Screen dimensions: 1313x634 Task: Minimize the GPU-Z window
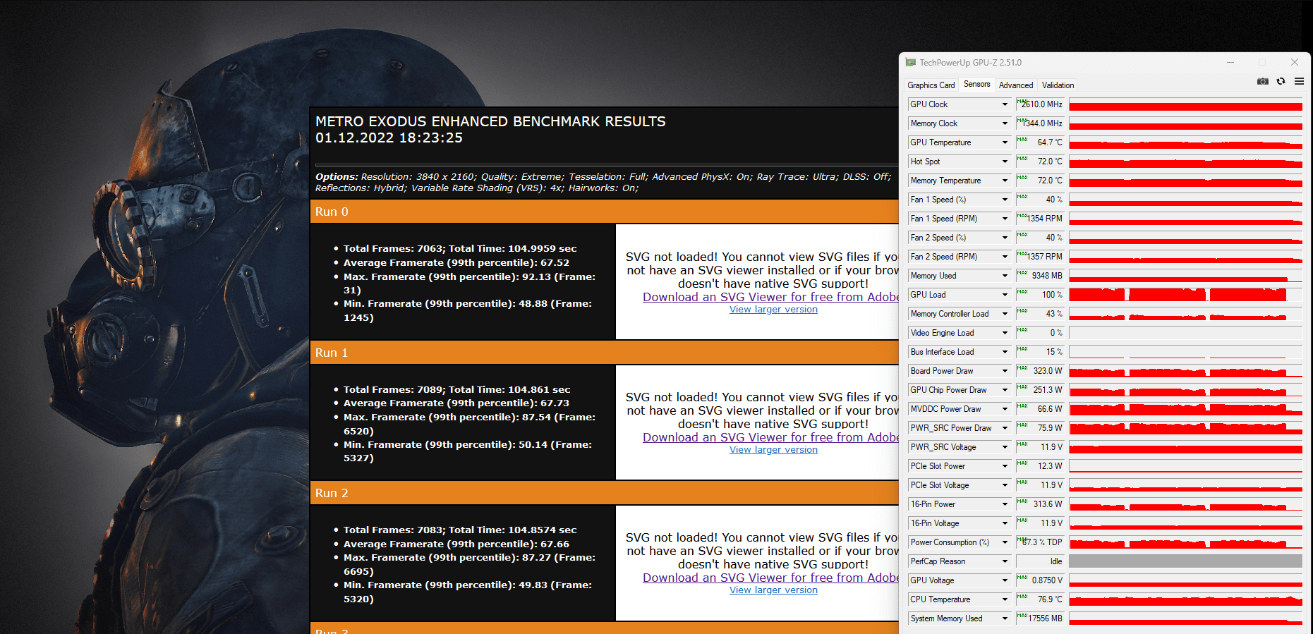pyautogui.click(x=1230, y=63)
